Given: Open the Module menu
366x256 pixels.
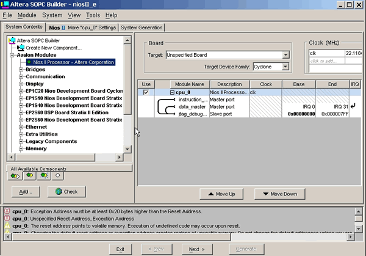Looking at the screenshot, I should tap(27, 15).
